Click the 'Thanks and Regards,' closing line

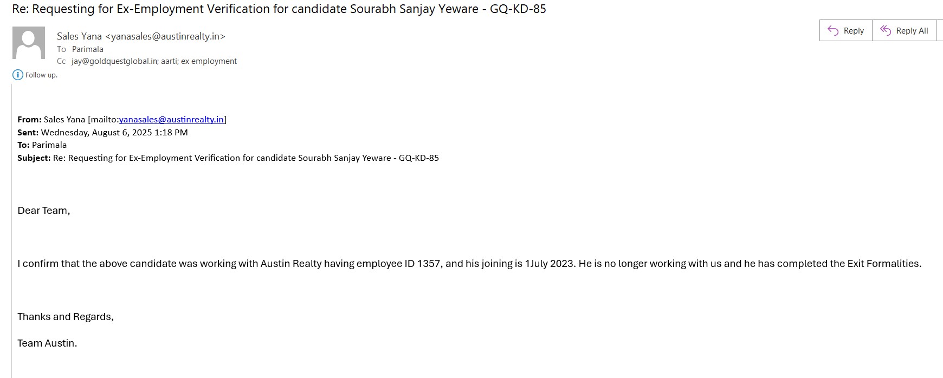(66, 317)
